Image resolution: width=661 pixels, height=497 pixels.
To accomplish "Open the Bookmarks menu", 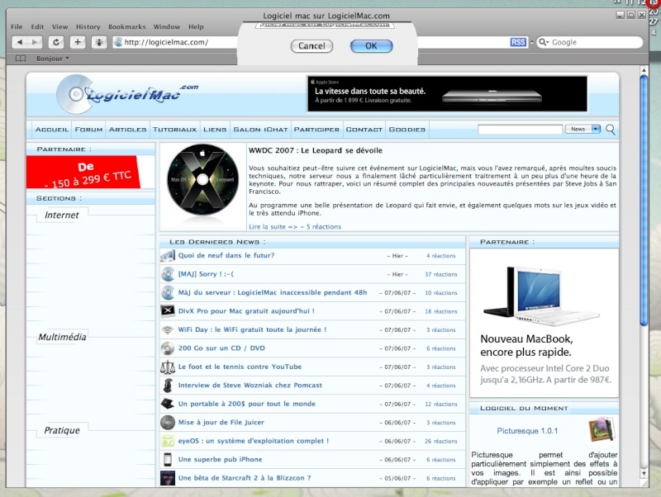I will (x=127, y=26).
